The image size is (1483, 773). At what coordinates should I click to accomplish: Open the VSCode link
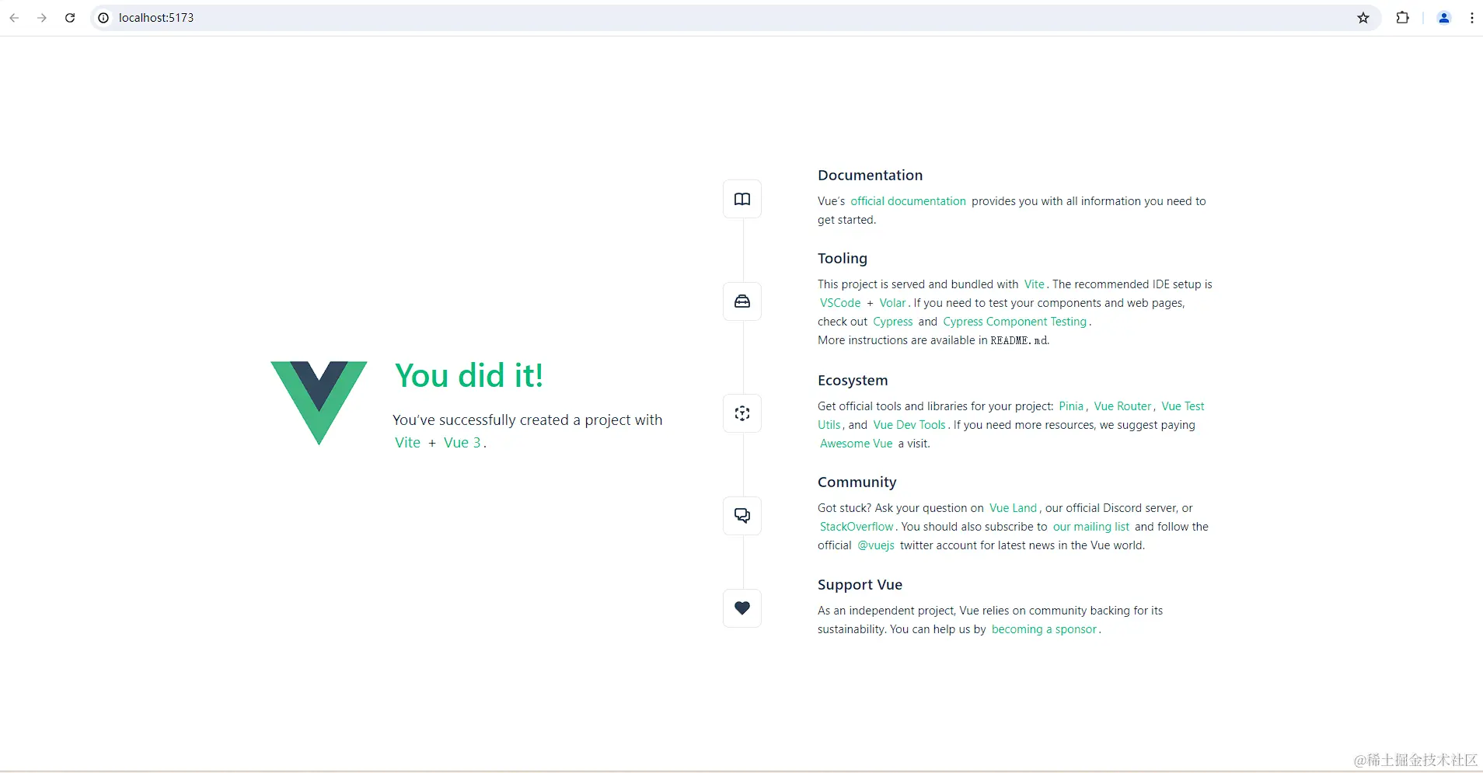(x=840, y=303)
